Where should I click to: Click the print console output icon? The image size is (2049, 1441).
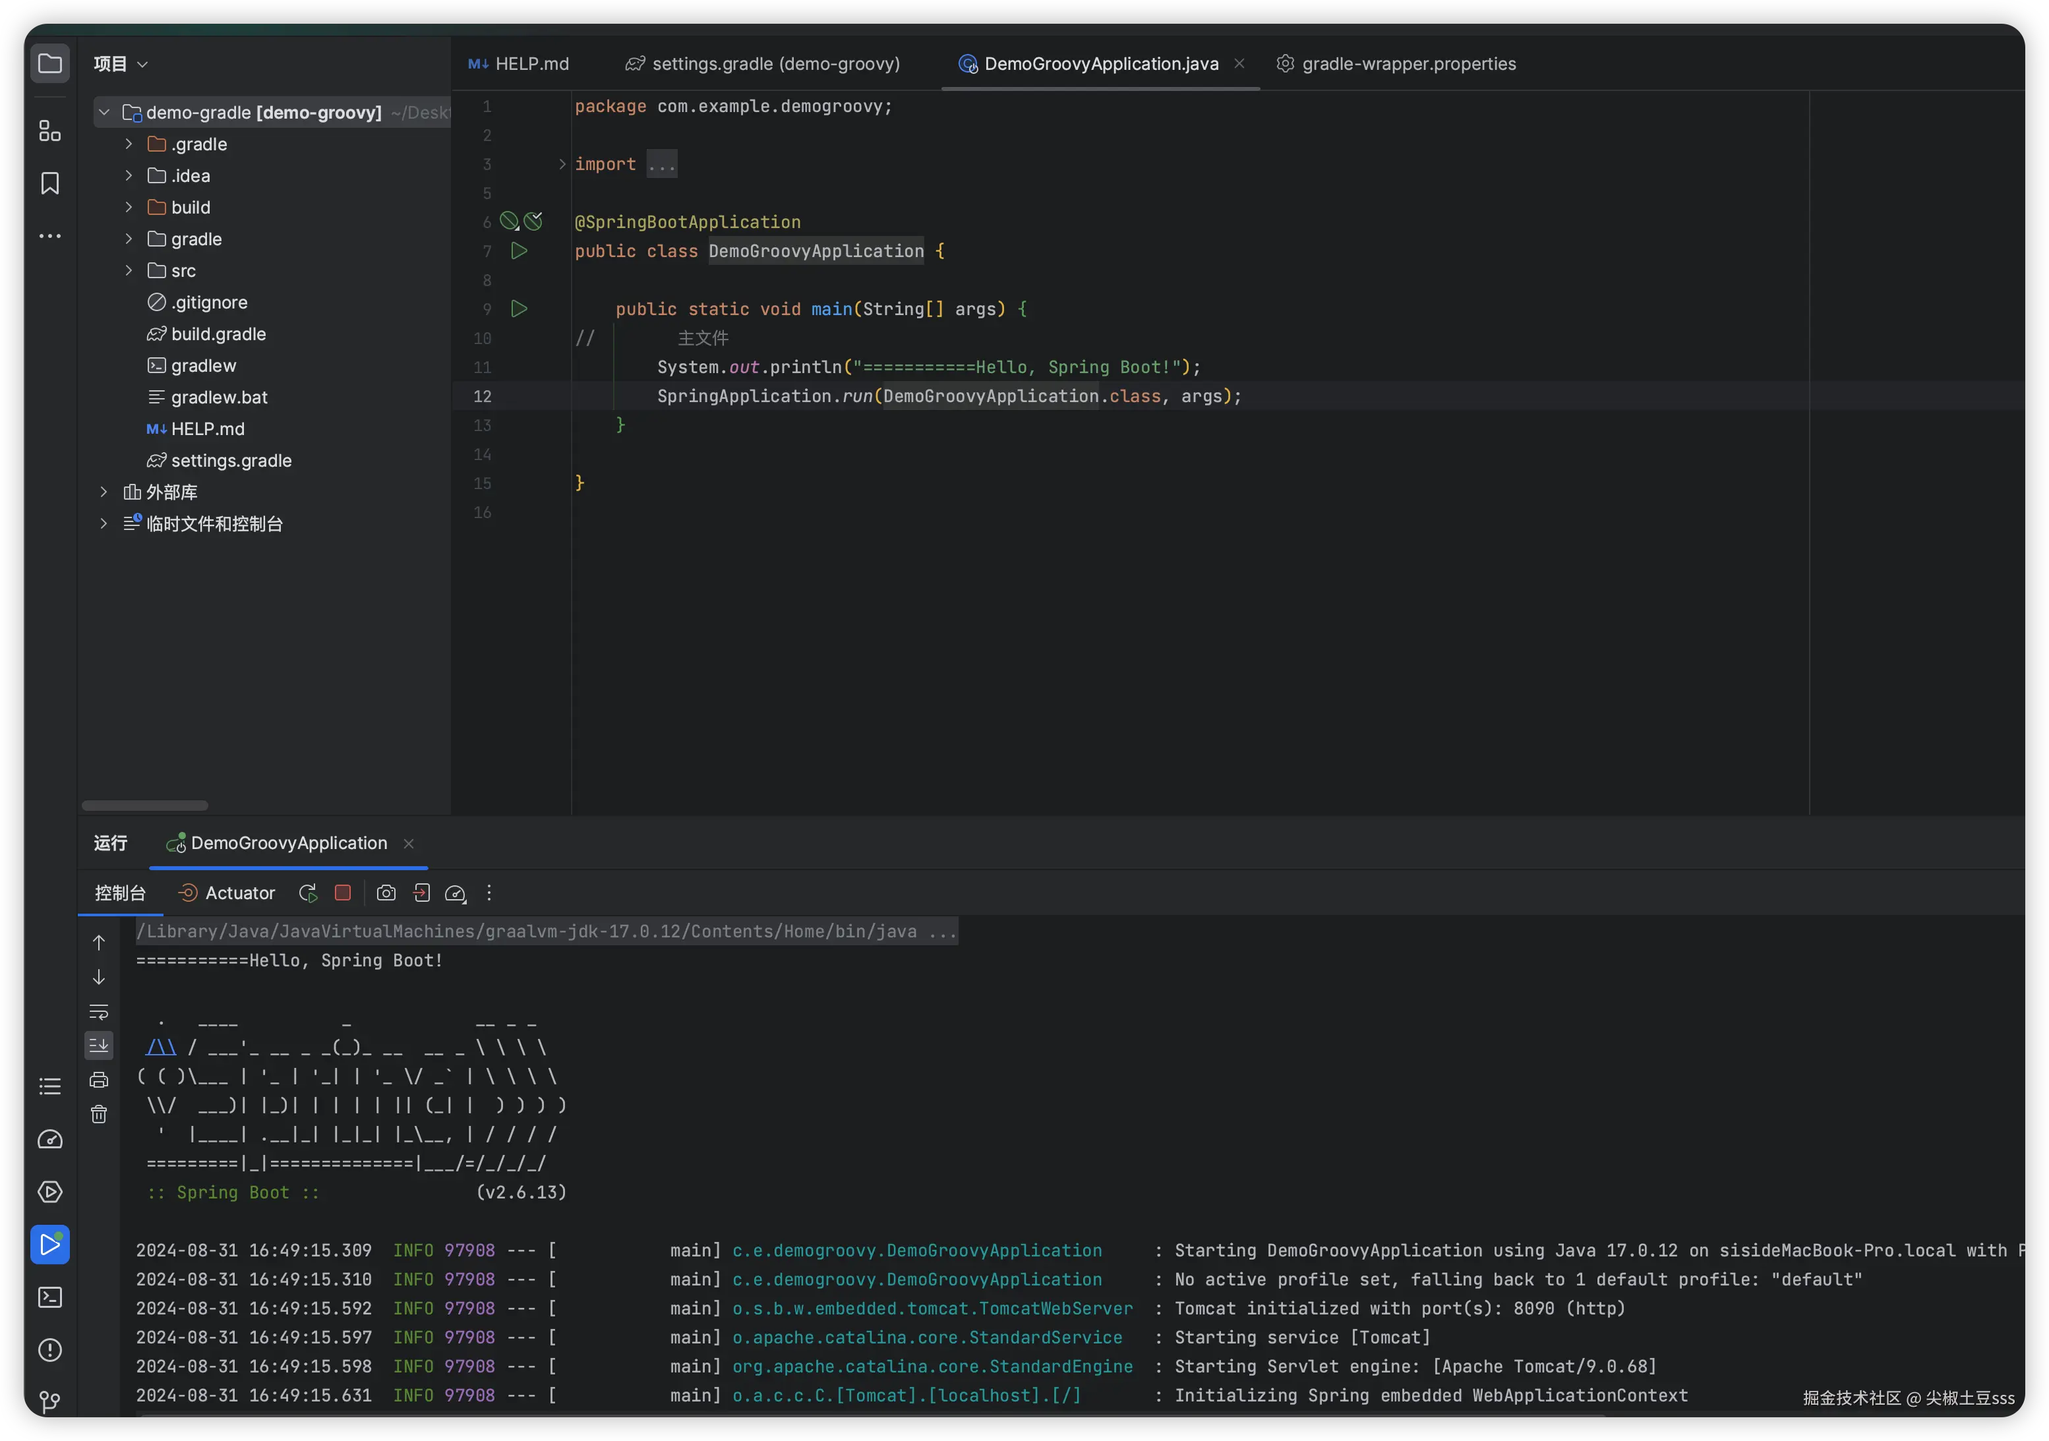click(99, 1080)
